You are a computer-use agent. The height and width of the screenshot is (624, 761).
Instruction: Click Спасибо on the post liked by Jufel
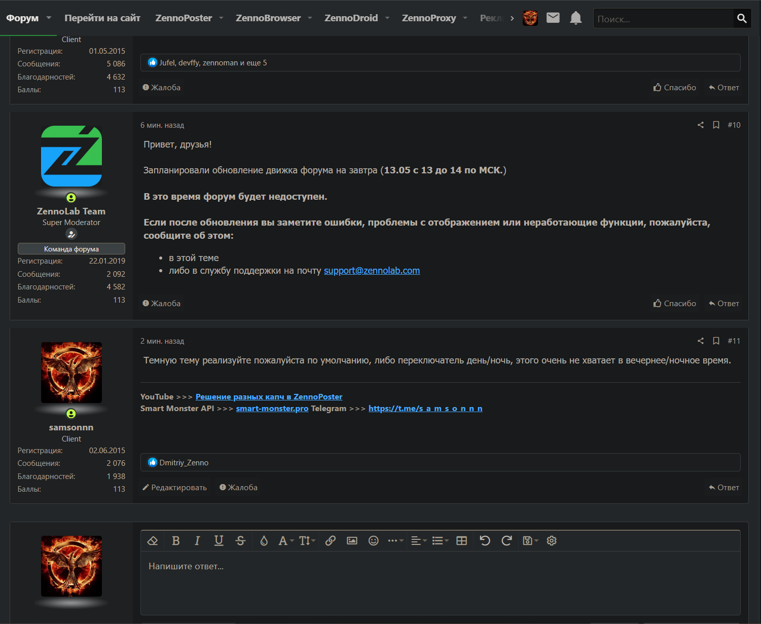tap(675, 87)
